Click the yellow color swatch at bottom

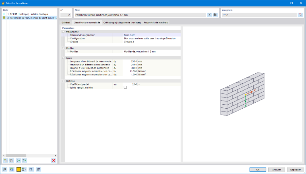[19, 169]
